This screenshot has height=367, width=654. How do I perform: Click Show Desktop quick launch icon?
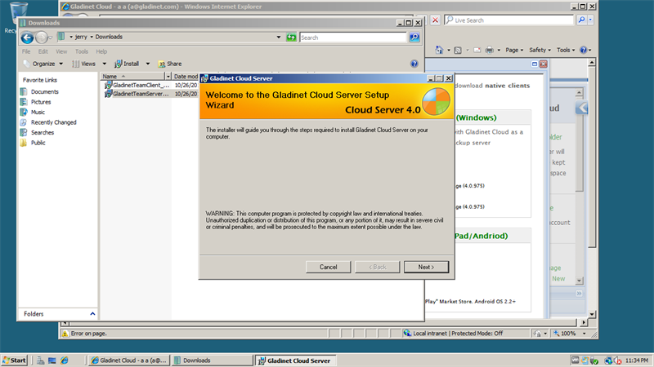(52, 360)
